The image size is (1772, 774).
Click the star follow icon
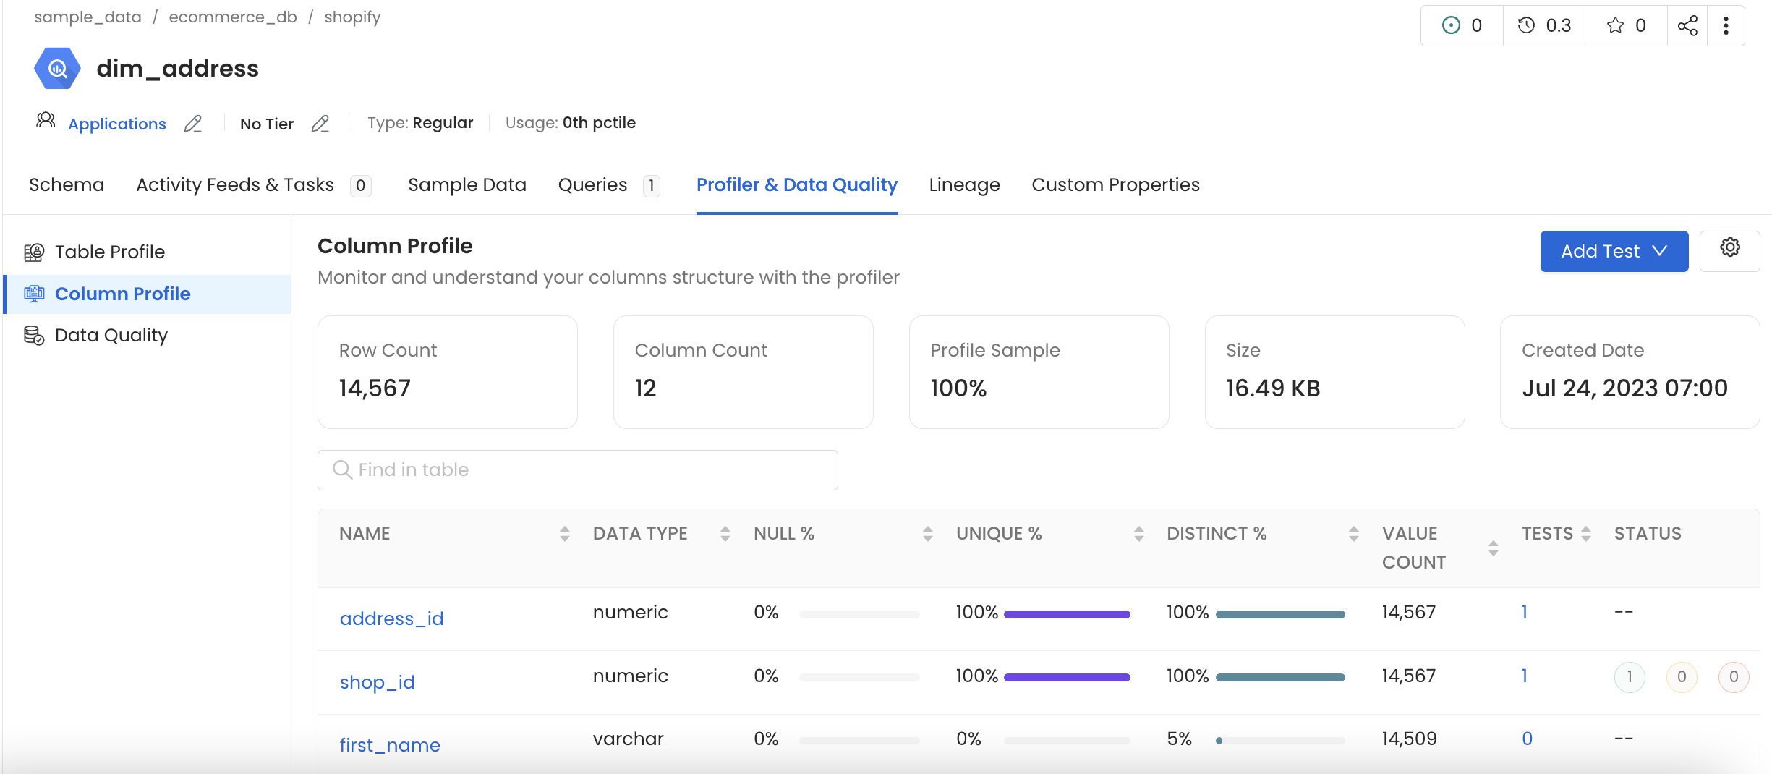point(1615,26)
